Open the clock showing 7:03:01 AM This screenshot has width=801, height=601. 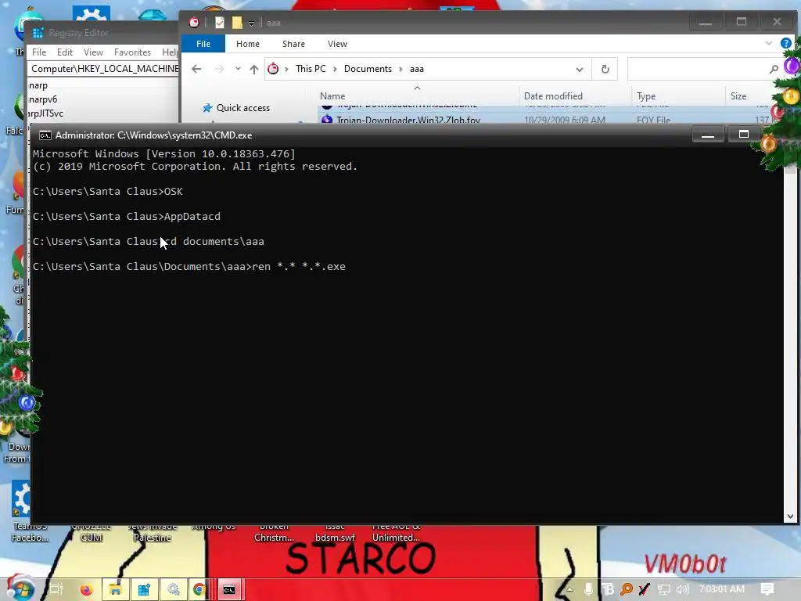tap(721, 588)
